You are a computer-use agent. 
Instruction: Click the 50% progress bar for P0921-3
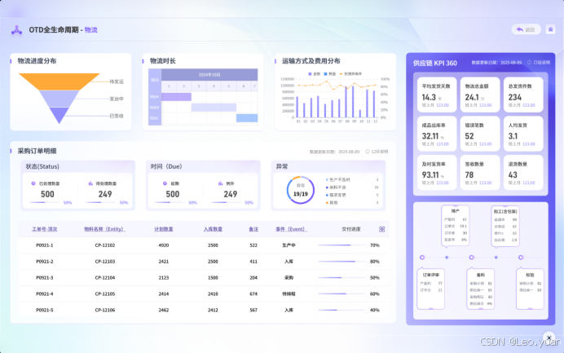point(341,277)
